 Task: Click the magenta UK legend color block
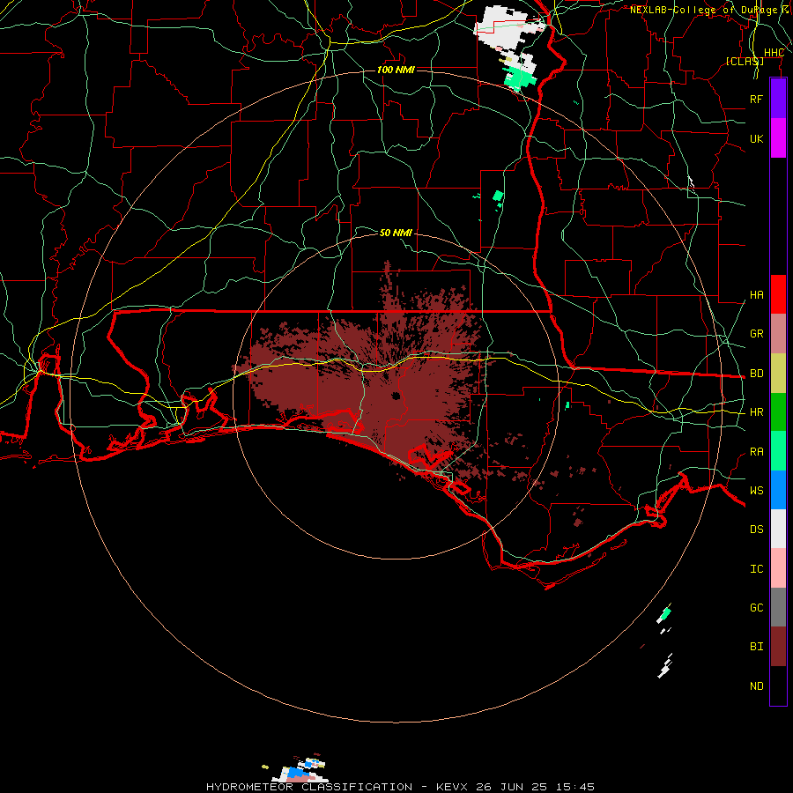tap(778, 138)
